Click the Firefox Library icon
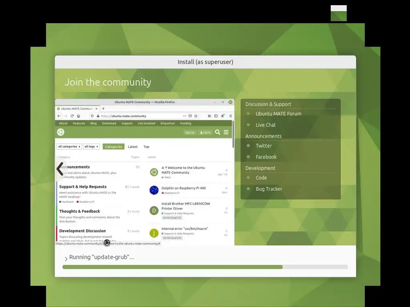410x307 pixels. tap(209, 116)
